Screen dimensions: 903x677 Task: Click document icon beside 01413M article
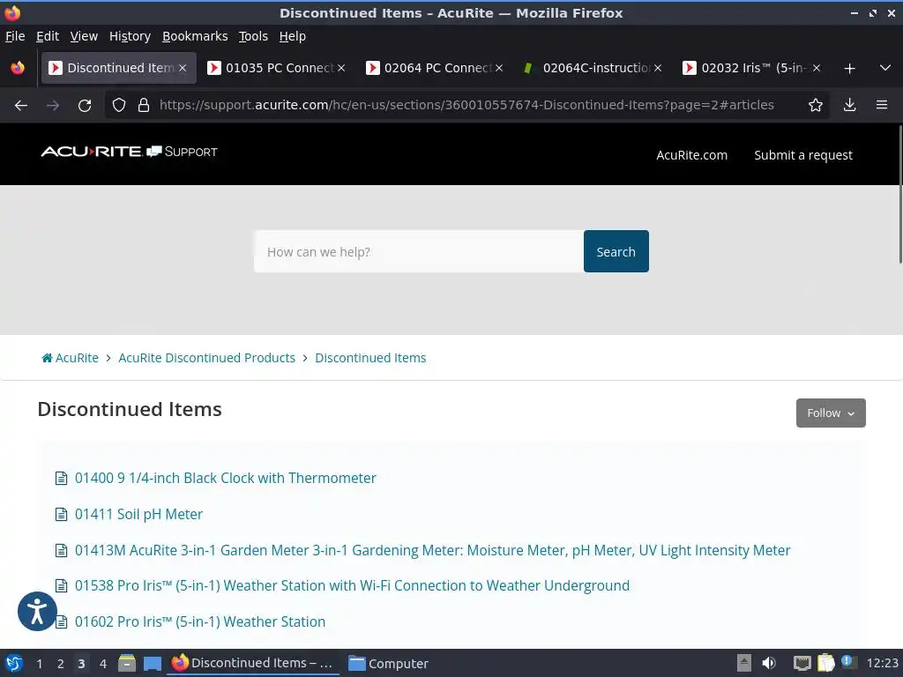[x=61, y=550]
